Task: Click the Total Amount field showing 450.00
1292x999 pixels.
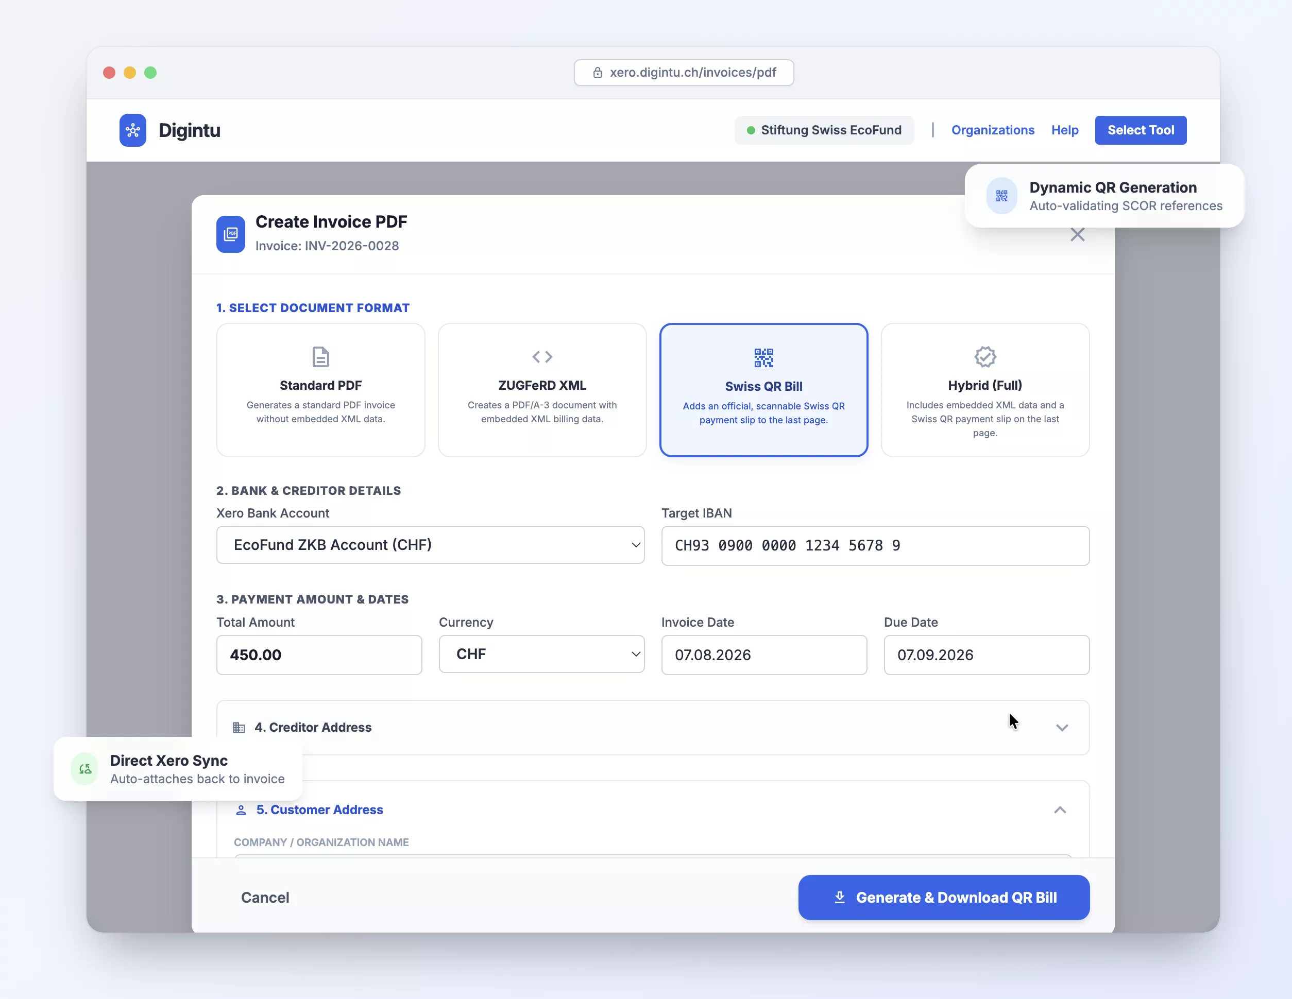Action: [x=319, y=655]
